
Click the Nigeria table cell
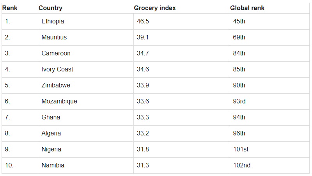pos(51,149)
